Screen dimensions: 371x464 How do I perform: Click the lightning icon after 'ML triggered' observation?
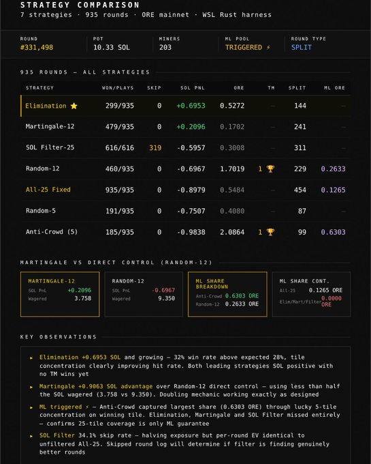coord(87,407)
